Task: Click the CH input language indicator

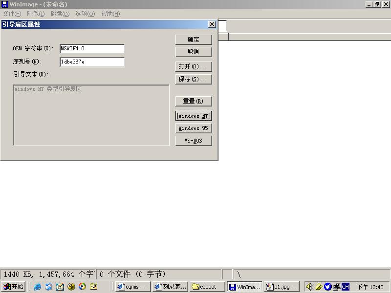Action: point(346,287)
